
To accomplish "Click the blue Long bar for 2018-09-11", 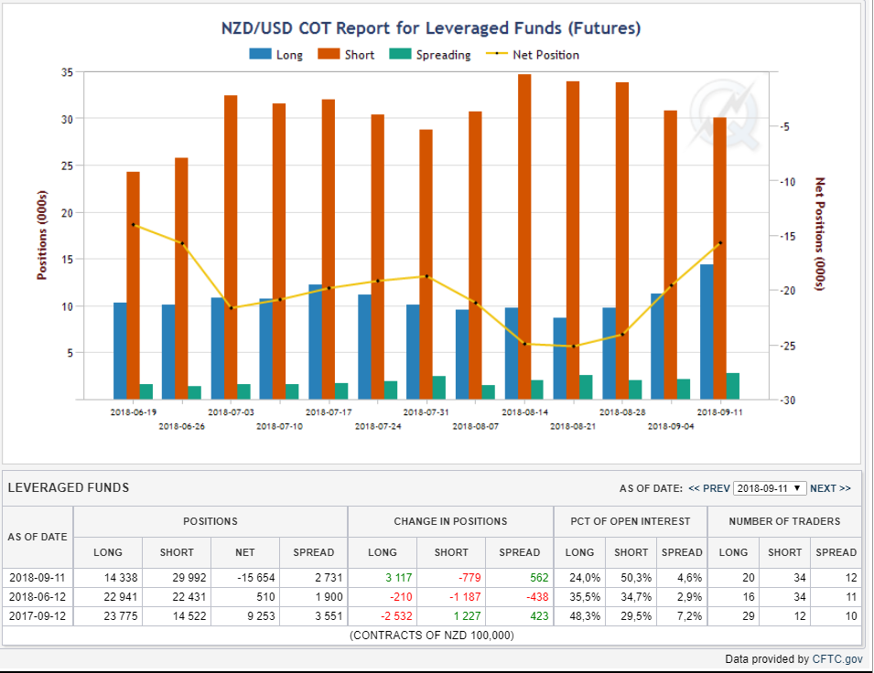I will [x=707, y=332].
